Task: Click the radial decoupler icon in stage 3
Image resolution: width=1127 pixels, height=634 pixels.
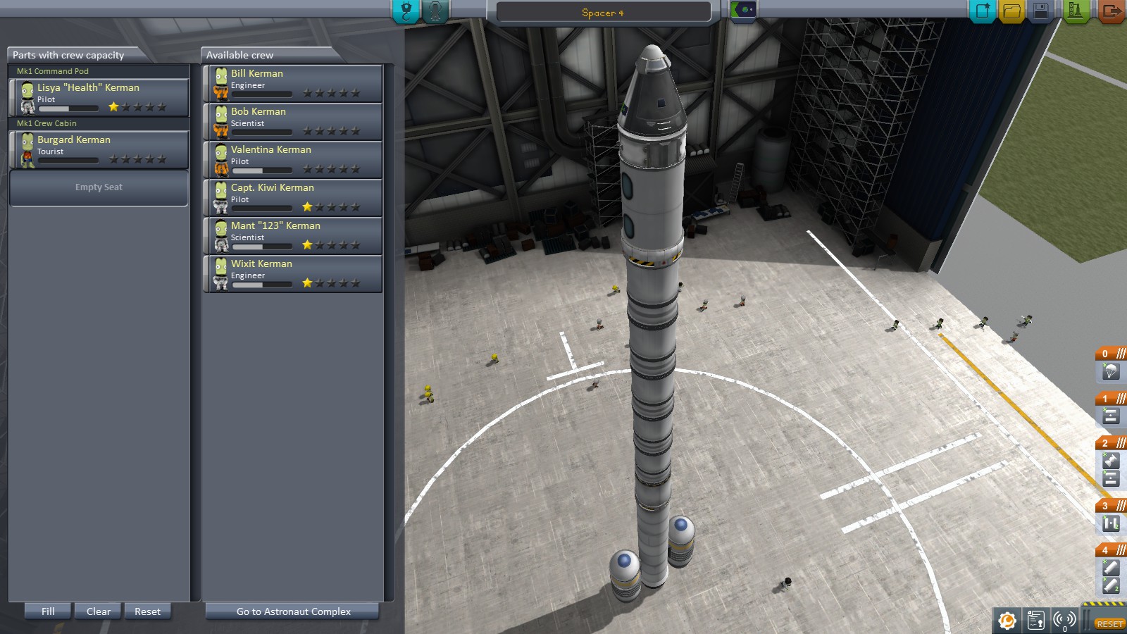Action: coord(1111,523)
